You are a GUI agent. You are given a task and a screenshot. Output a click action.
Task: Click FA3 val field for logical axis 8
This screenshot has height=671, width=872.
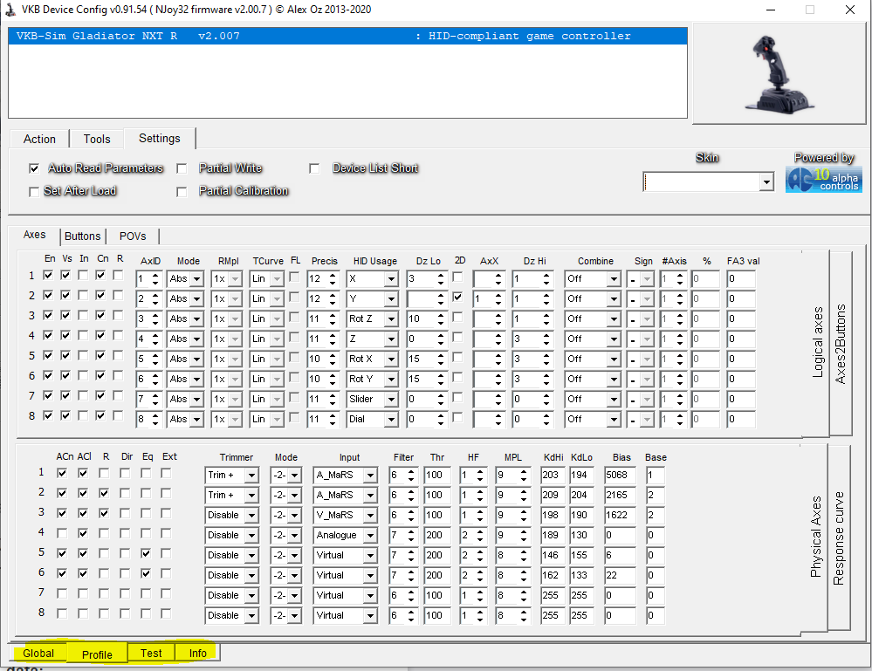point(741,419)
